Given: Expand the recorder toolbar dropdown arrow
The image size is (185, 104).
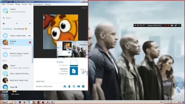Looking at the screenshot, I should point(135,25).
